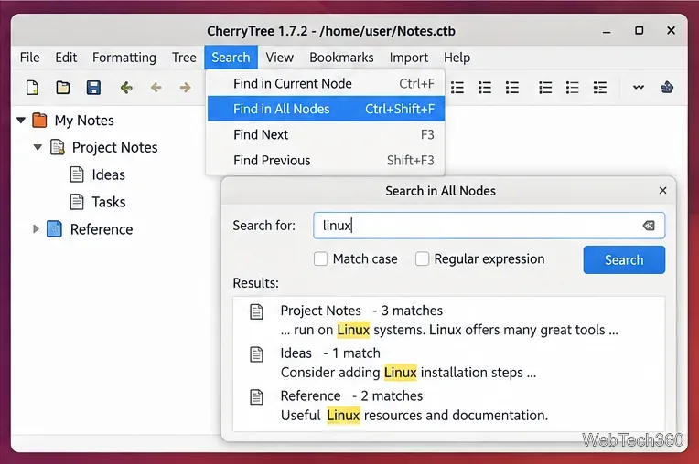The height and width of the screenshot is (464, 699).
Task: Enable the Regular expression checkbox
Action: (x=422, y=258)
